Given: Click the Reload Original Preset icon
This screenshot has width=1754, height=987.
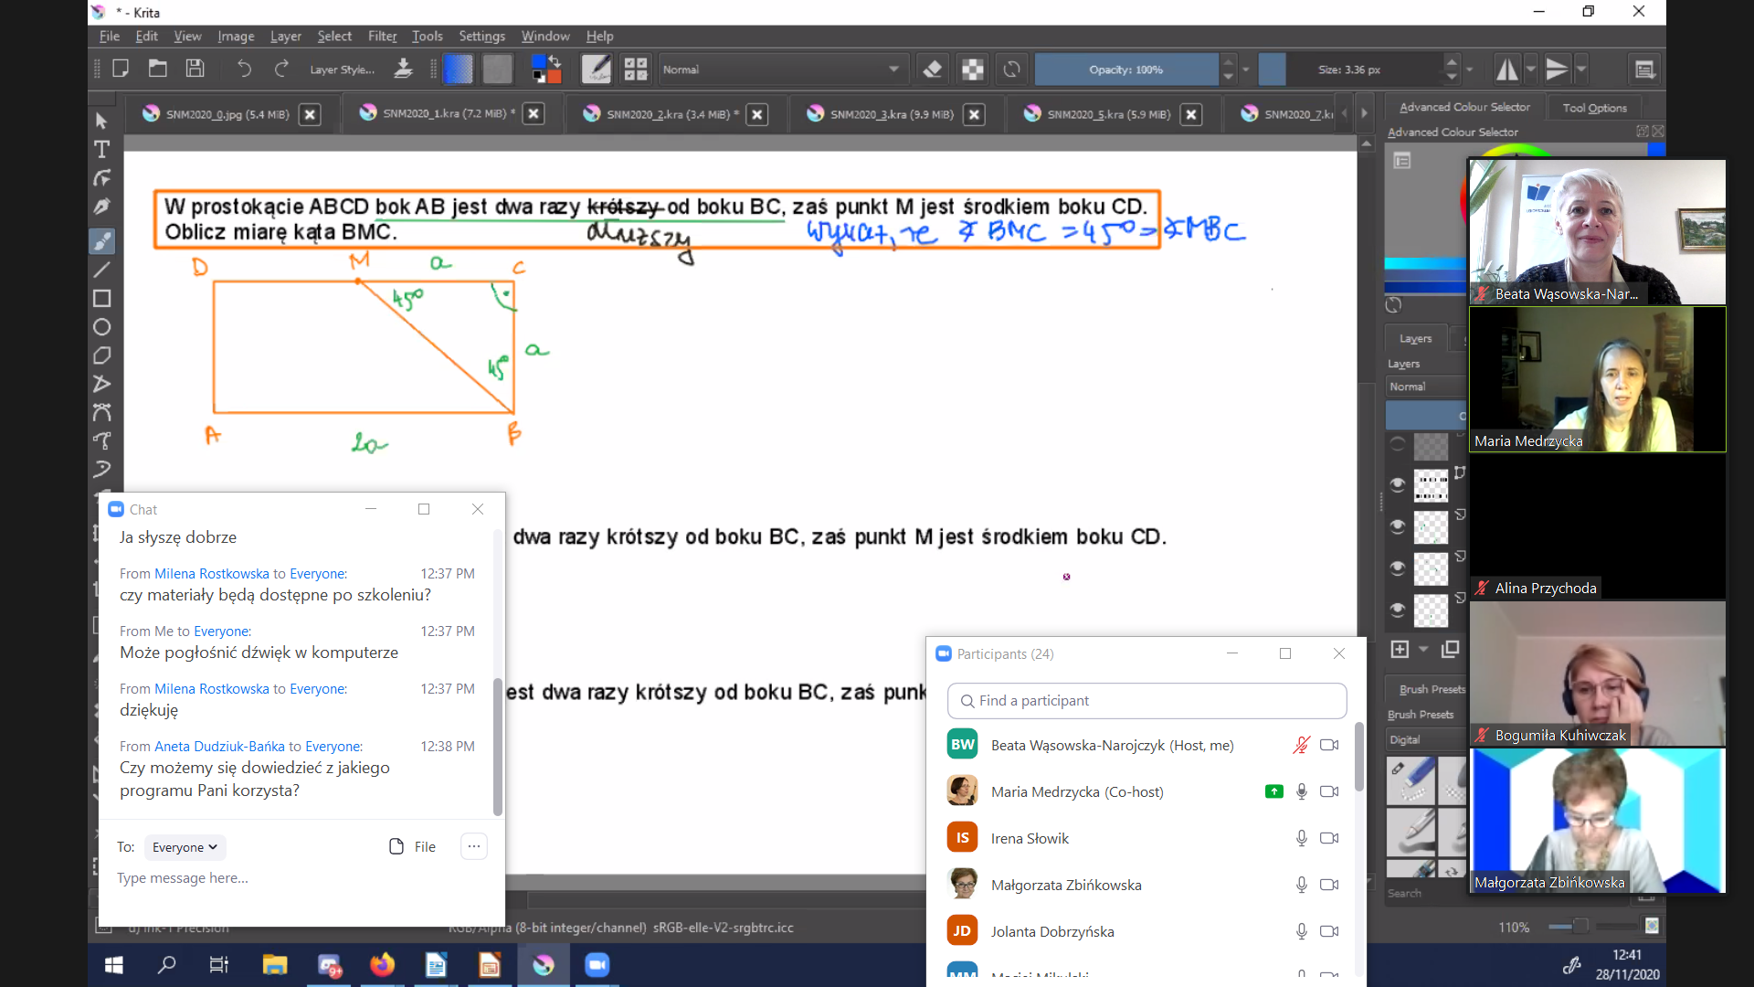Looking at the screenshot, I should [x=1011, y=69].
